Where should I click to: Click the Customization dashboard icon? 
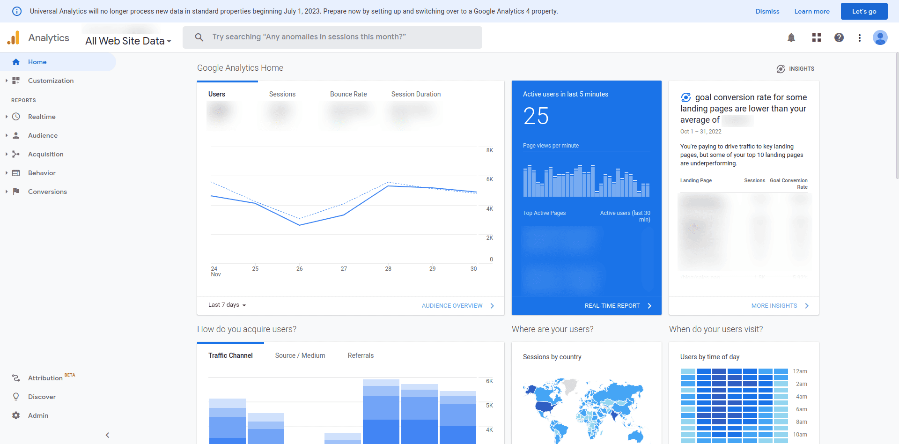[x=16, y=81]
